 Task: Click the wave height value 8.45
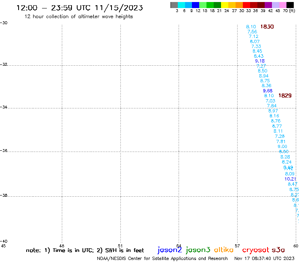coord(257,51)
